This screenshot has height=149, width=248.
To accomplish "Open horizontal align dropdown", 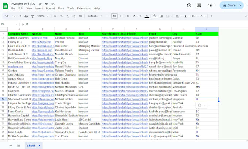I will pyautogui.click(x=179, y=16).
